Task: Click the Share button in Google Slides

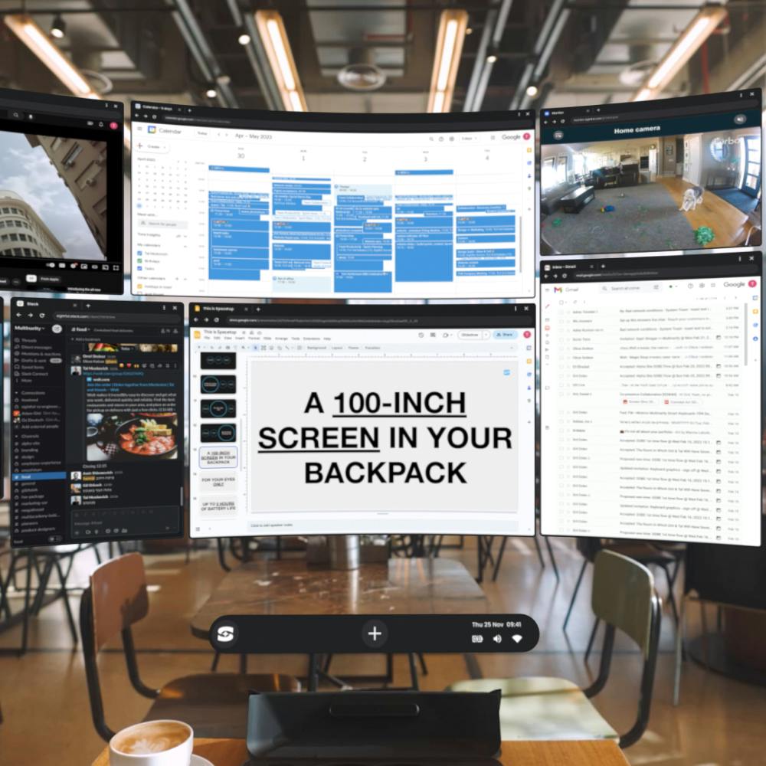Action: coord(505,336)
